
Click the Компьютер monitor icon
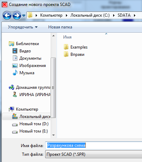click(x=11, y=109)
